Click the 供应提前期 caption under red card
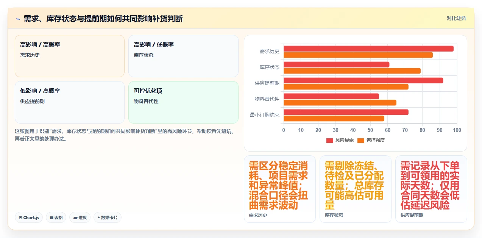The height and width of the screenshot is (238, 482). point(412,215)
